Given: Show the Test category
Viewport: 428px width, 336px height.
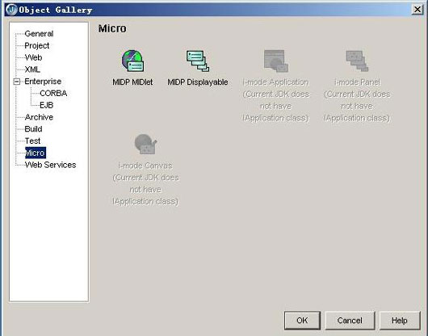Looking at the screenshot, I should click(x=32, y=141).
